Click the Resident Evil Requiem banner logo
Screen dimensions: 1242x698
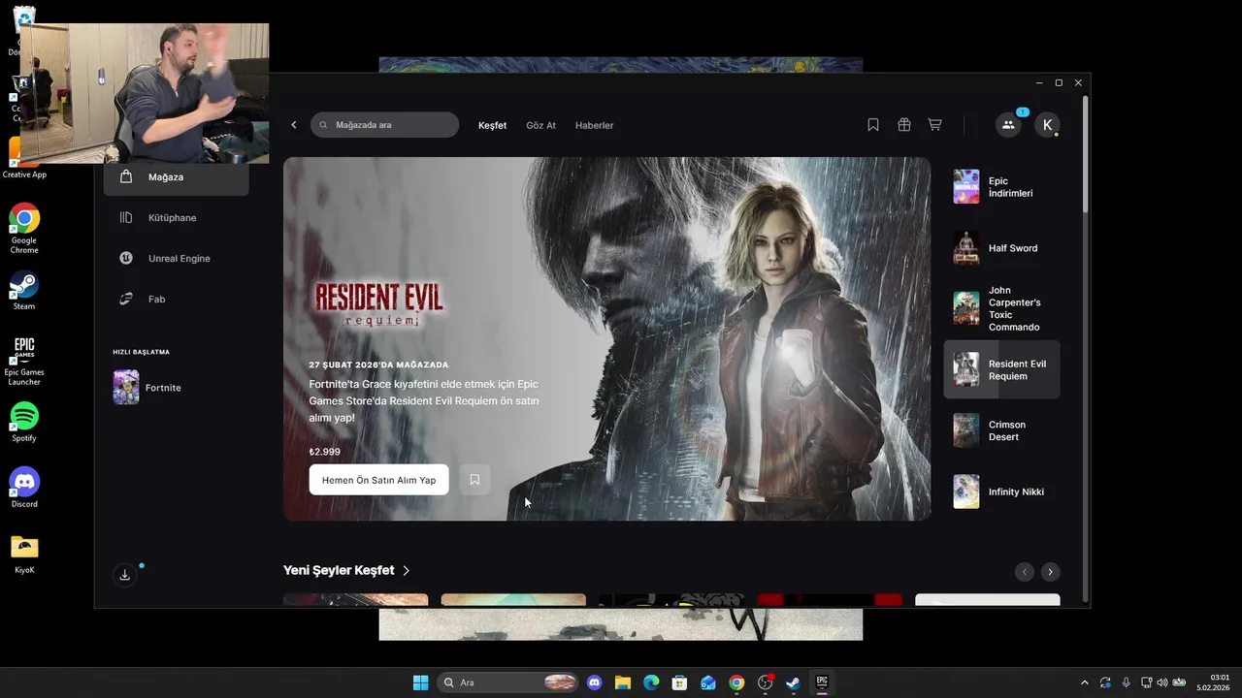[378, 302]
